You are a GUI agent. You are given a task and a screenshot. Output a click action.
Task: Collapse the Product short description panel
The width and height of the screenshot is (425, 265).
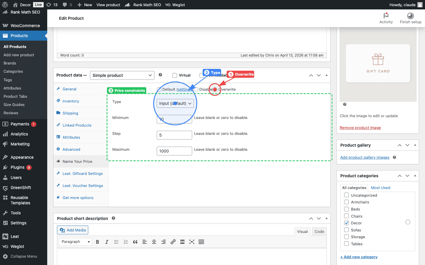pyautogui.click(x=326, y=218)
